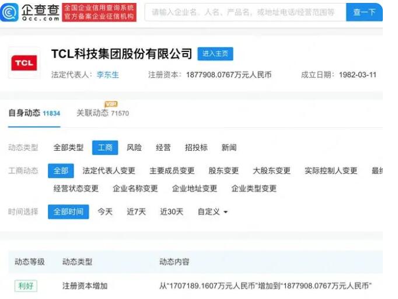The height and width of the screenshot is (299, 398).
Task: Select 近7天 time range
Action: 137,211
